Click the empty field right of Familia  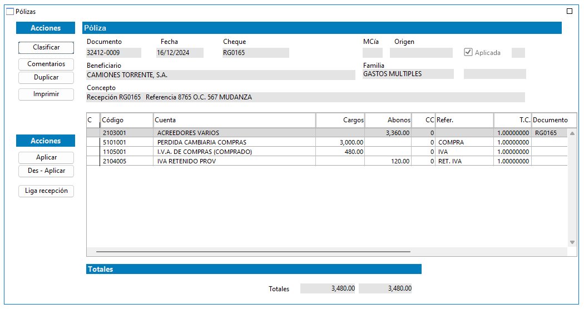click(x=494, y=74)
